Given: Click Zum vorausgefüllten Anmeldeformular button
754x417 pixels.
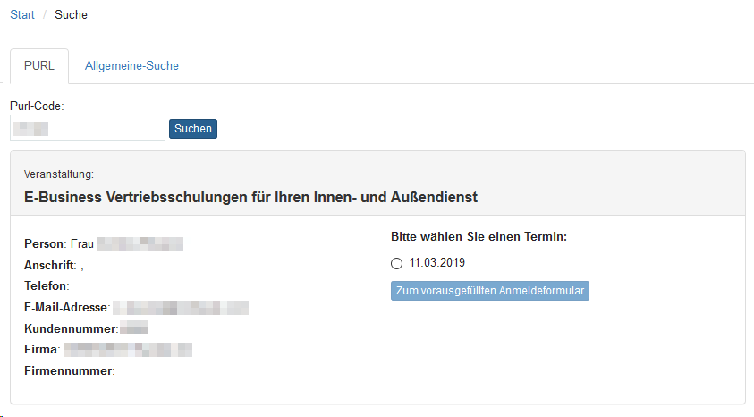Looking at the screenshot, I should point(490,291).
